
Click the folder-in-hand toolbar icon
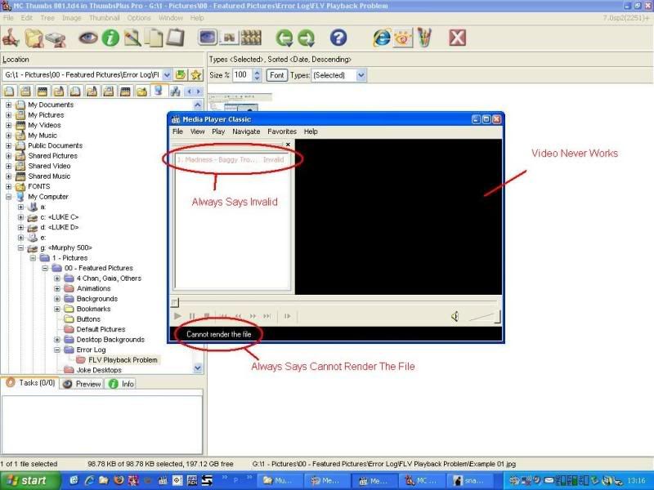coord(34,38)
